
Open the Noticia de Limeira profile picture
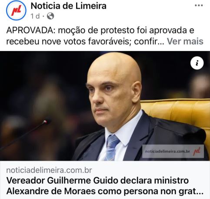[16, 10]
